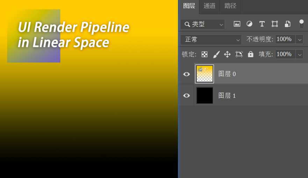Click lock image pixels brush icon
308x178 pixels.
click(x=216, y=54)
